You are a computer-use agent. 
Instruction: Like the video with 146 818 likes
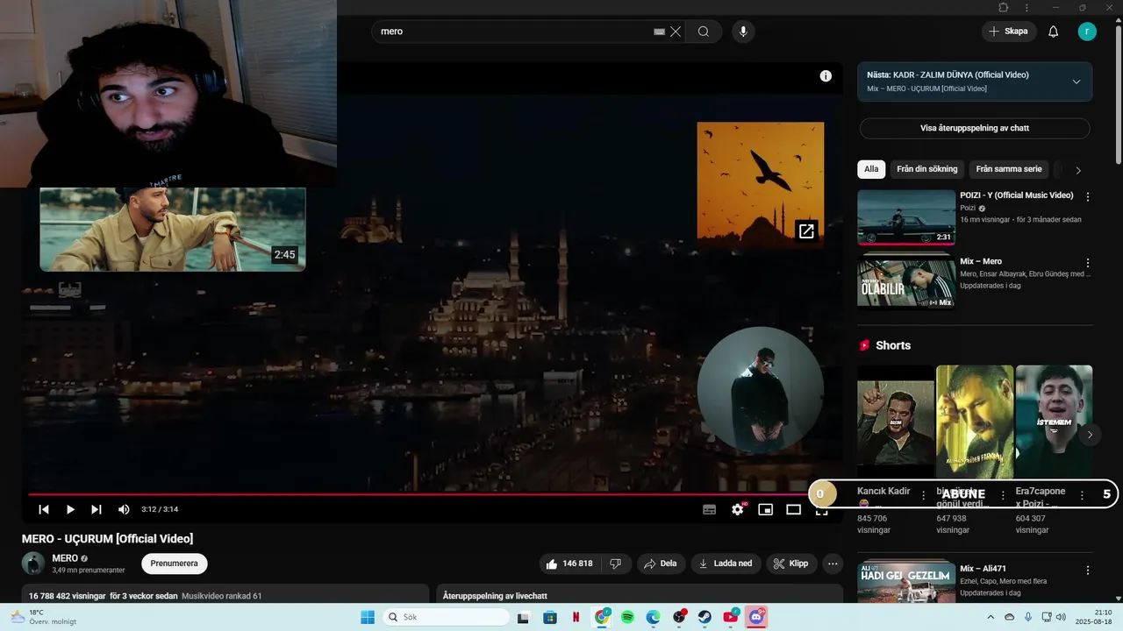click(x=569, y=564)
